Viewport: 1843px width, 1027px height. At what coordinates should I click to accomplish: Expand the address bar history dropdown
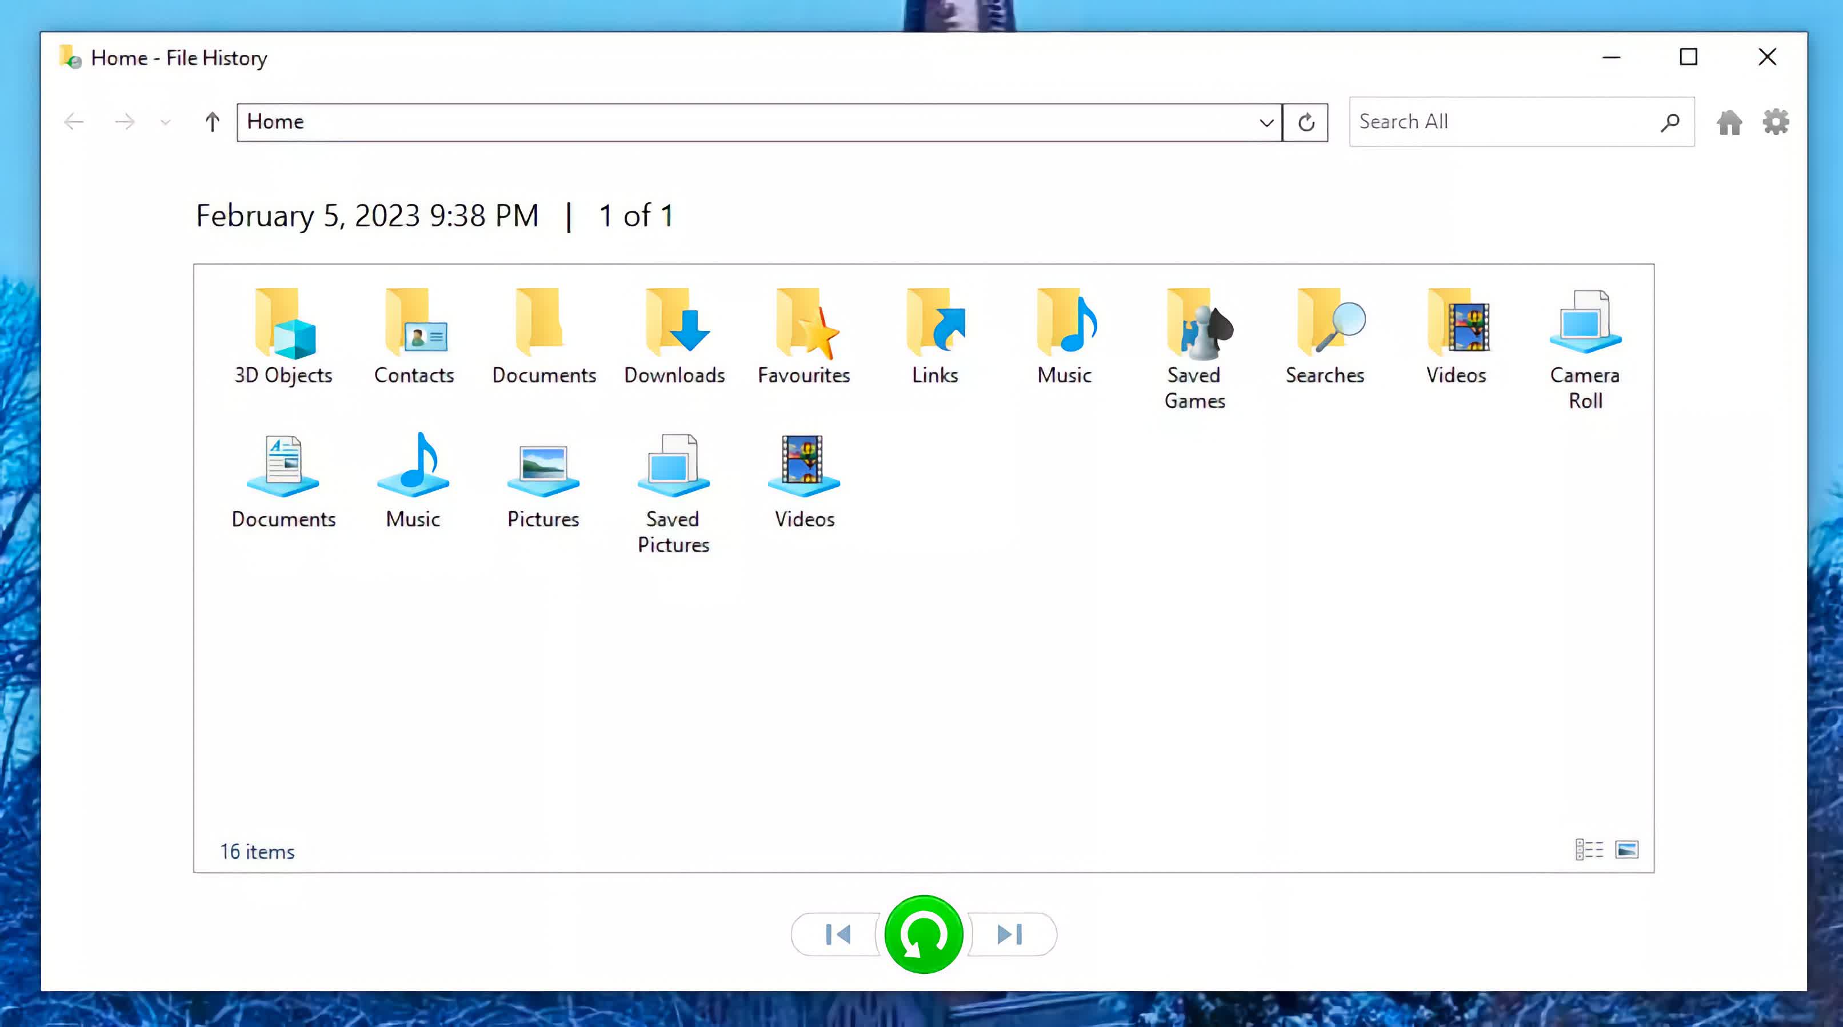[1266, 122]
